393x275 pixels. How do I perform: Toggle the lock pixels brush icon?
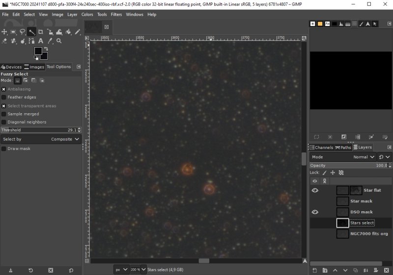325,173
